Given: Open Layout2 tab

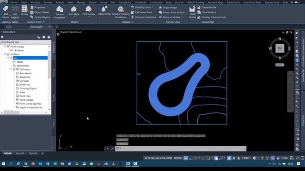Looking at the screenshot, I should 33,153.
